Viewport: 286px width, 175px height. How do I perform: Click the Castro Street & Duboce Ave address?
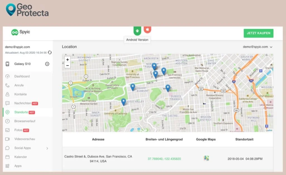(98, 159)
